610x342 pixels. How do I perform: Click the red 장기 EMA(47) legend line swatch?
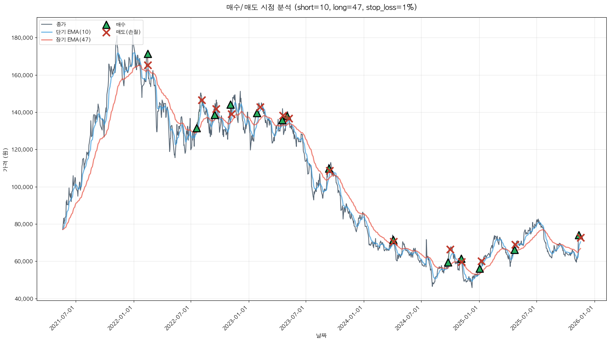click(47, 40)
